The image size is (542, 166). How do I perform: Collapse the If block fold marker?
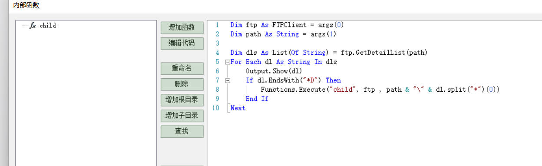227,80
